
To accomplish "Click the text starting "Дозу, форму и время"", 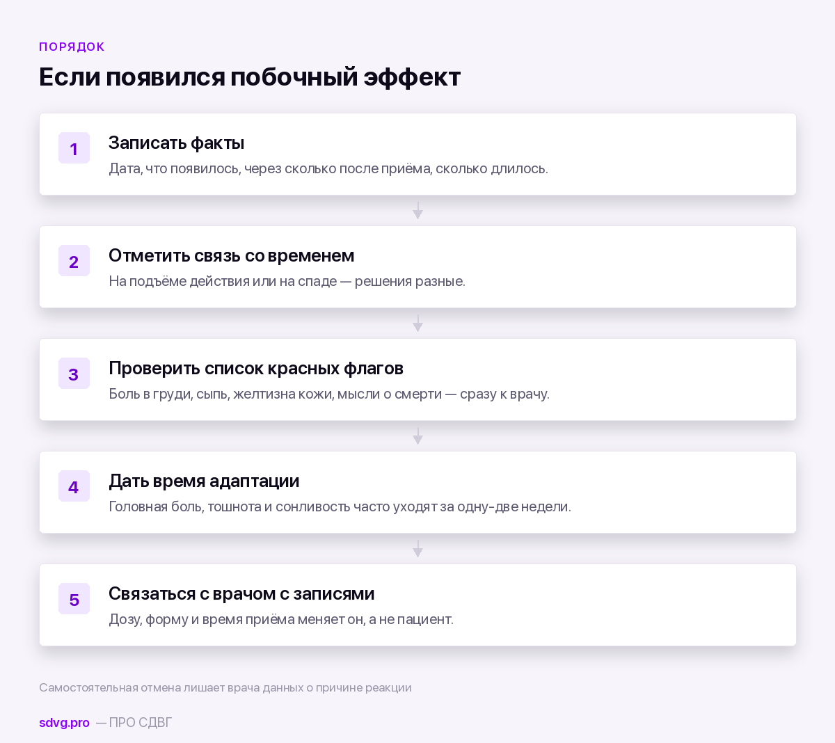I will tap(281, 619).
